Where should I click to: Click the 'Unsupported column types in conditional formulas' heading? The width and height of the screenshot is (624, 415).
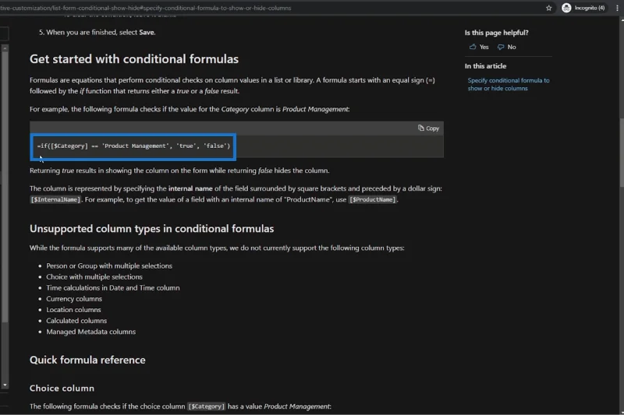click(151, 229)
